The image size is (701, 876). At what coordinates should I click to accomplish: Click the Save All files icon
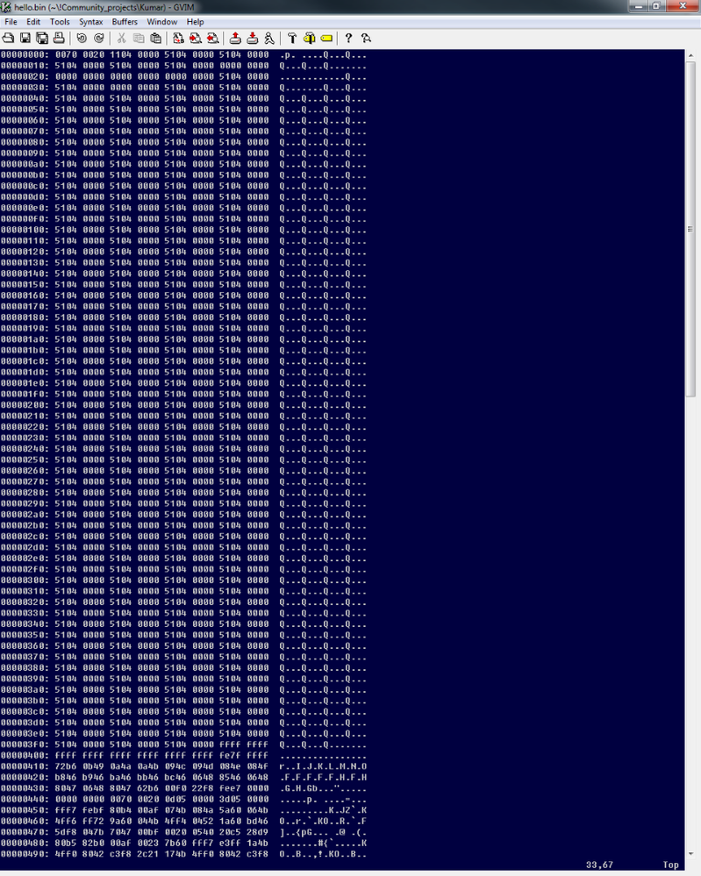tap(42, 38)
